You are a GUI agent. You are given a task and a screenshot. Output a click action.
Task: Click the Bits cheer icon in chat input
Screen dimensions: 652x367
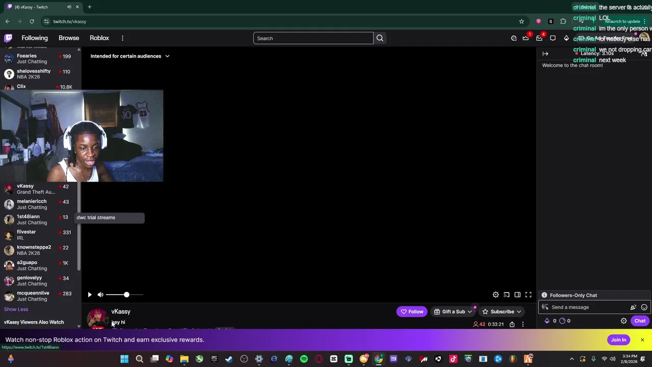click(x=633, y=307)
